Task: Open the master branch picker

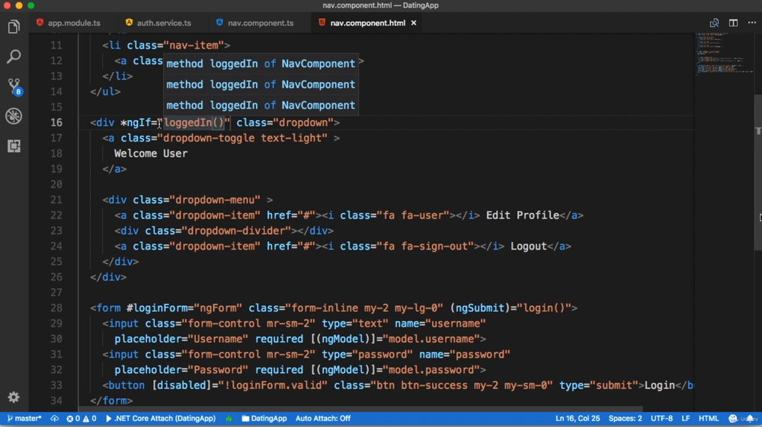Action: click(x=24, y=419)
